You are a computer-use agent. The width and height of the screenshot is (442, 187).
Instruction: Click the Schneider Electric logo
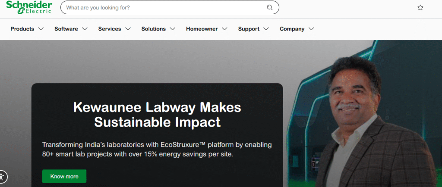(29, 7)
